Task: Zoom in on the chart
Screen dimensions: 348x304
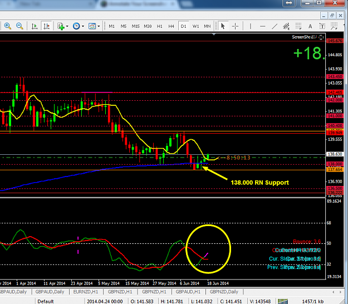Action: pos(8,26)
